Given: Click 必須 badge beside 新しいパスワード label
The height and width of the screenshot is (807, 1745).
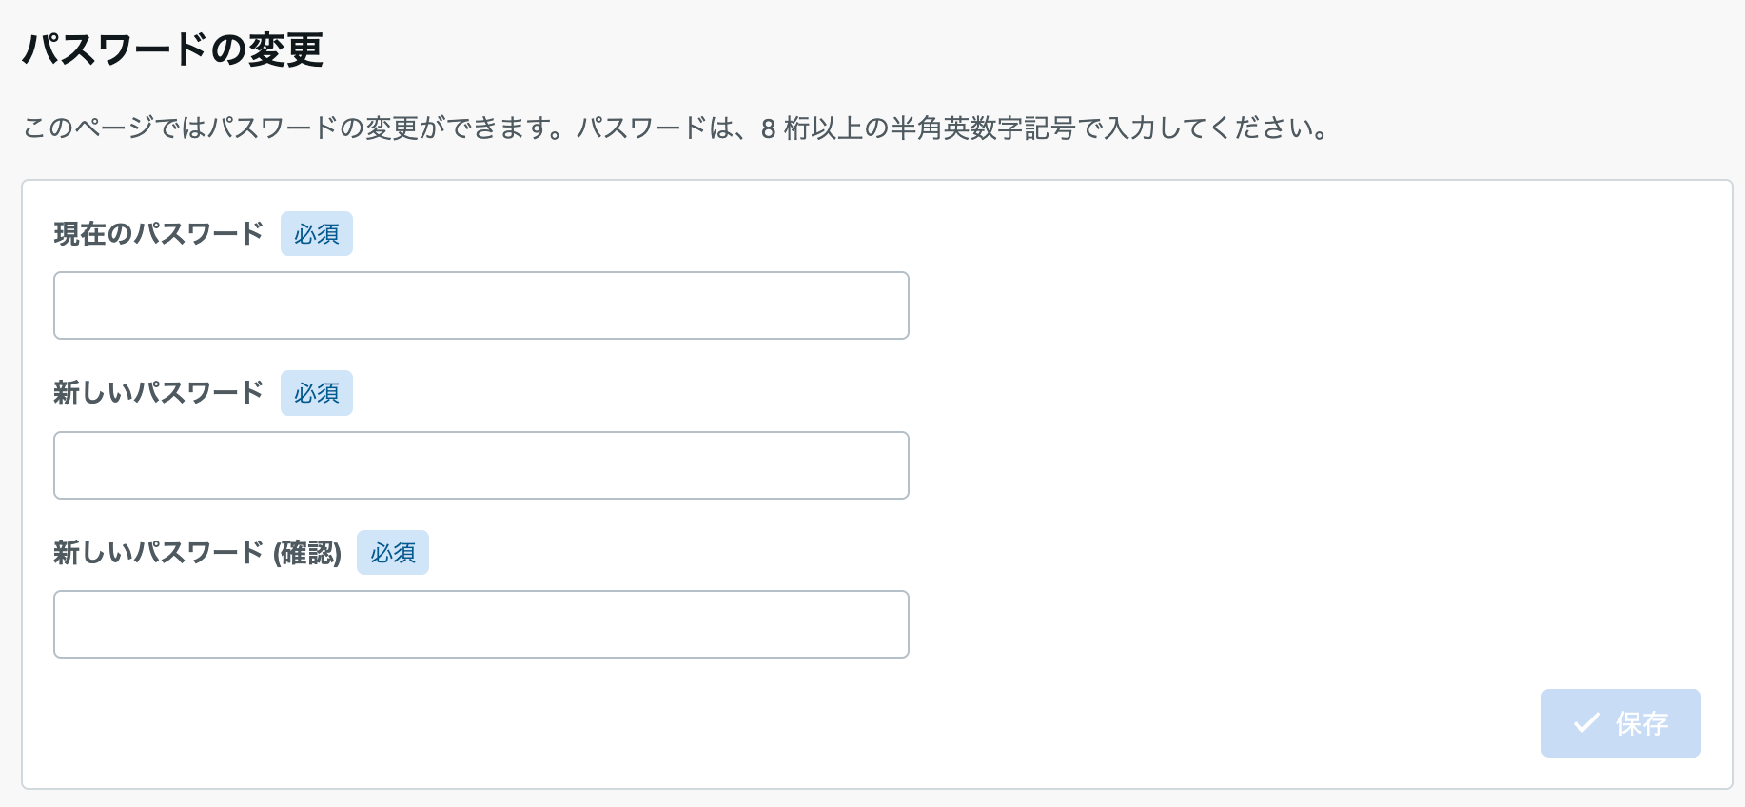Looking at the screenshot, I should click(317, 393).
